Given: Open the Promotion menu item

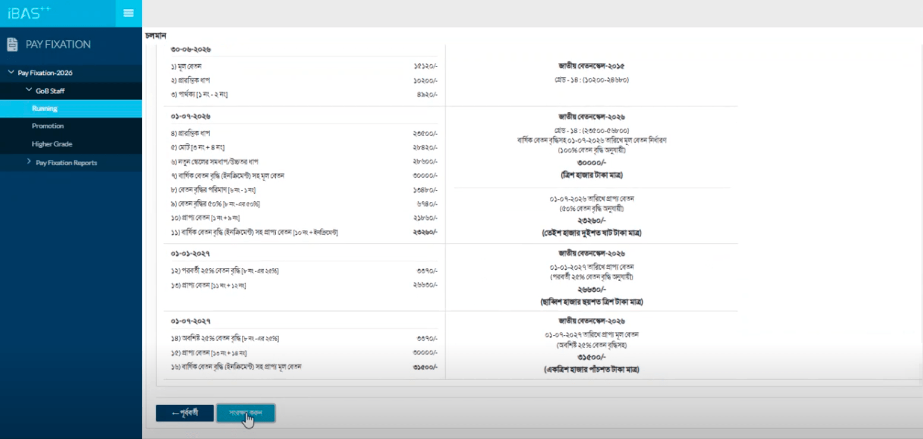Looking at the screenshot, I should [71, 126].
